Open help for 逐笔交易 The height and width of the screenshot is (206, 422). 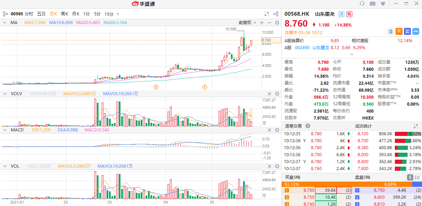click(x=308, y=126)
